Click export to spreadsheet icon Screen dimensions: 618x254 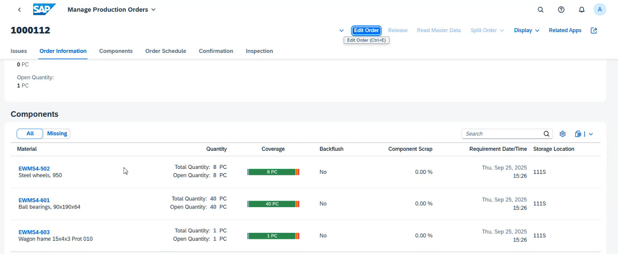click(578, 134)
